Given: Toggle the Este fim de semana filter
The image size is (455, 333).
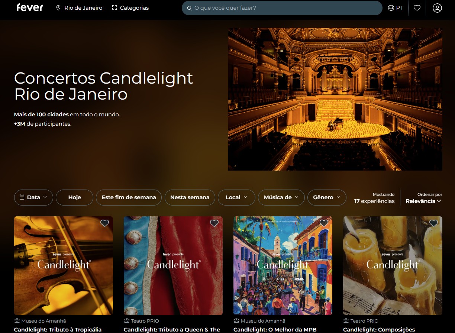Looking at the screenshot, I should click(129, 197).
